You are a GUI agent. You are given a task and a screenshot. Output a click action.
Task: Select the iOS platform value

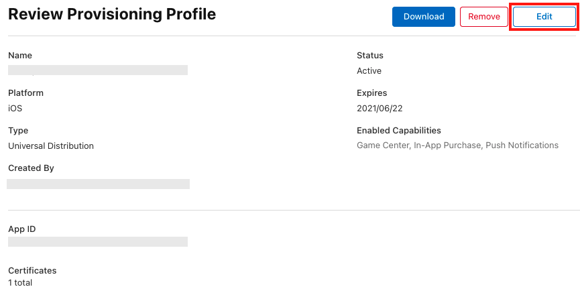15,108
